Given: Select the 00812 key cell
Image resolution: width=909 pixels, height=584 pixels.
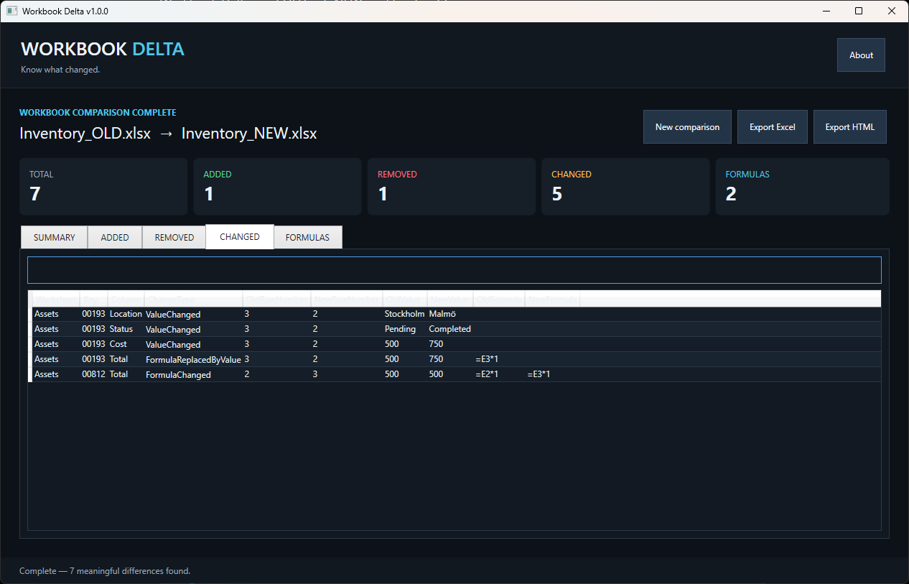Looking at the screenshot, I should (93, 374).
